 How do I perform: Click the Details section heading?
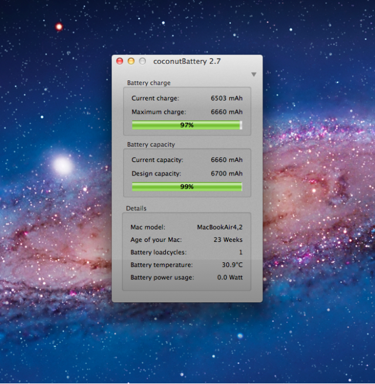136,208
